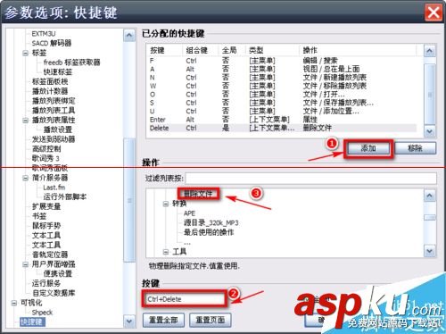Open the 运行服务 page
The image size is (446, 334).
click(x=46, y=283)
